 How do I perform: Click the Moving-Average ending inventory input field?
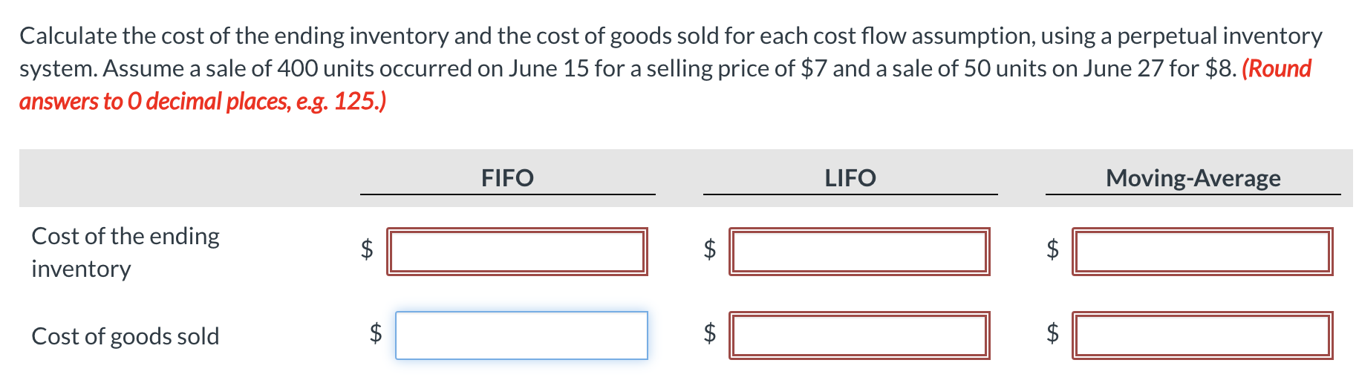click(1202, 252)
